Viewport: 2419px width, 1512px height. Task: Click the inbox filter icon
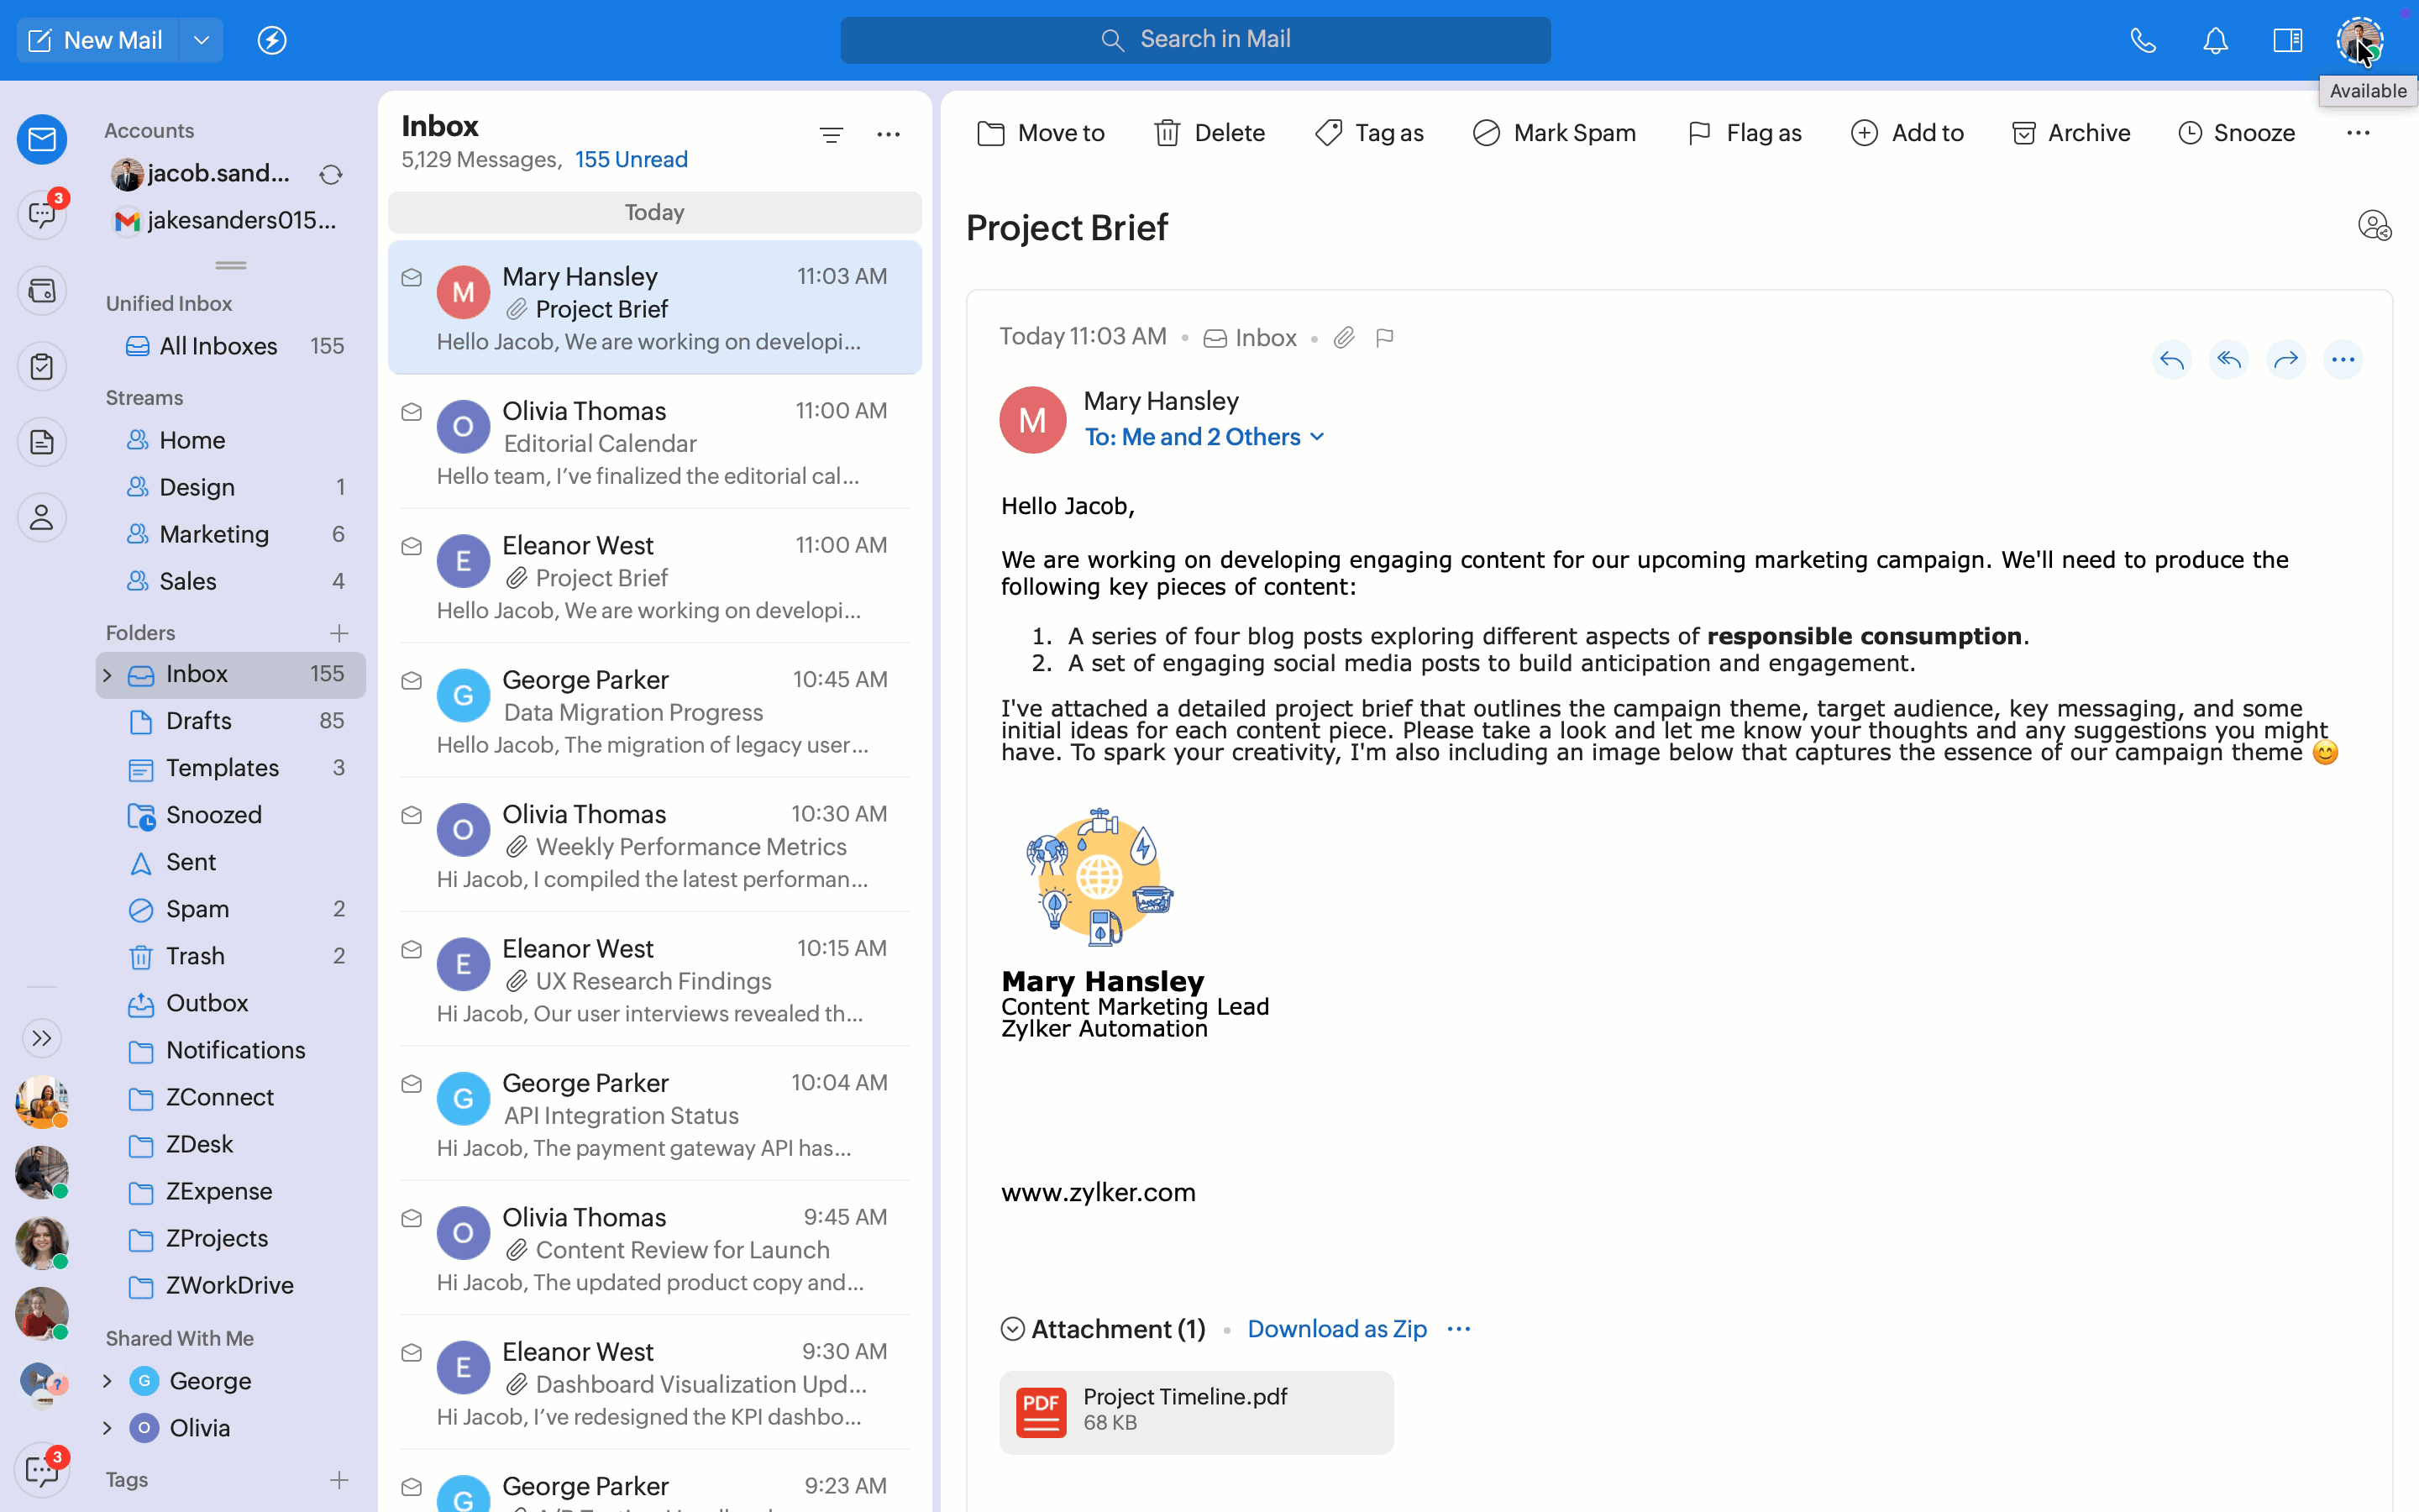pos(831,135)
